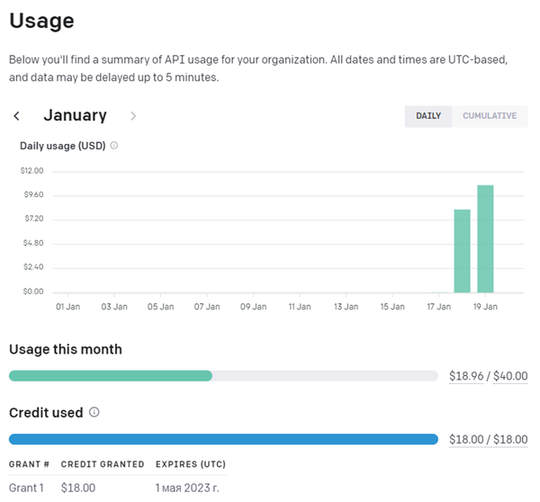This screenshot has height=502, width=540.
Task: Click the CREDIT GRANTED column header
Action: click(x=103, y=464)
